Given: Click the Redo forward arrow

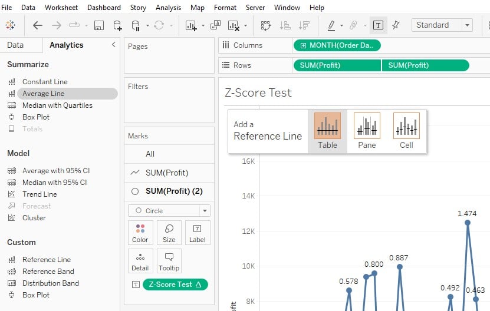Looking at the screenshot, I should coord(56,25).
